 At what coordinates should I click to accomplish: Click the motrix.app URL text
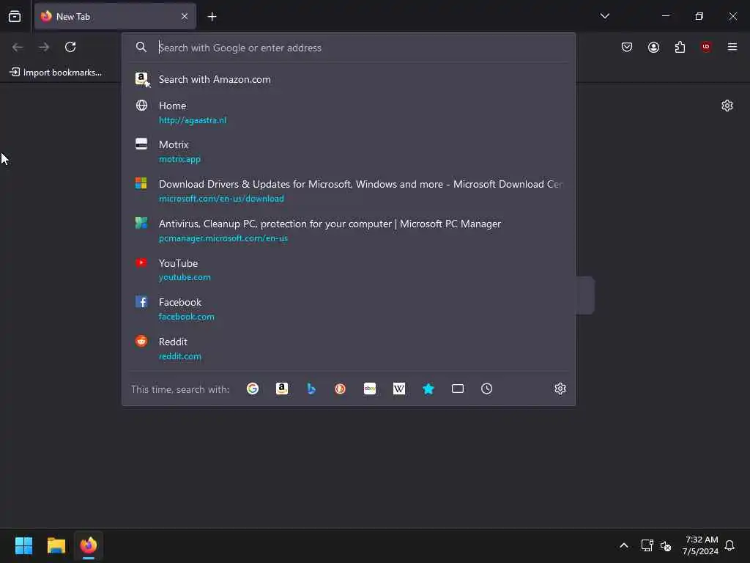(179, 159)
